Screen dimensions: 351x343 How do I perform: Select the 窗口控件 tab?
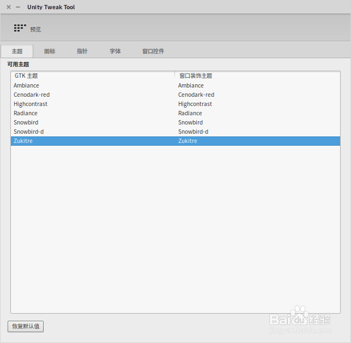(x=153, y=51)
